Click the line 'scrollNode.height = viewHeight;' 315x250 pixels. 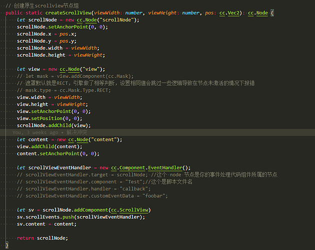coord(61,55)
